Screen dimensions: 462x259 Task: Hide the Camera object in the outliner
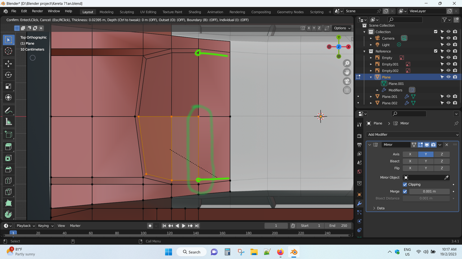(x=448, y=38)
